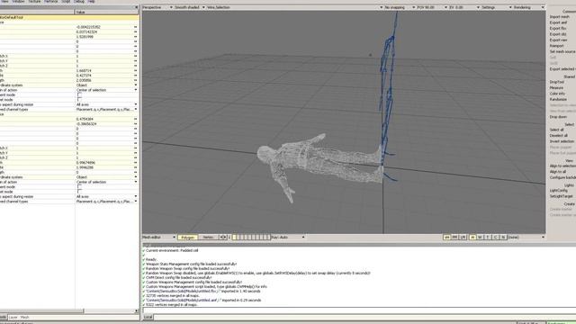
Task: Toggle the C button in viewport footer
Action: (496, 238)
